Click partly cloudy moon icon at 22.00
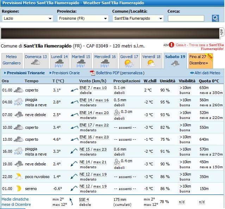 click(18, 176)
